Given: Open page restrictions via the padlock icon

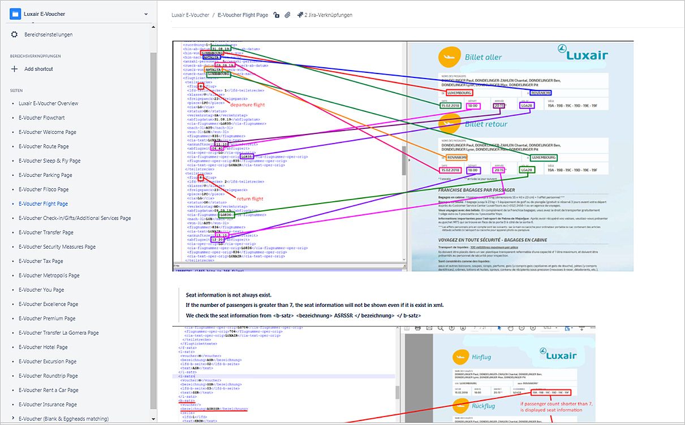Looking at the screenshot, I should click(276, 15).
